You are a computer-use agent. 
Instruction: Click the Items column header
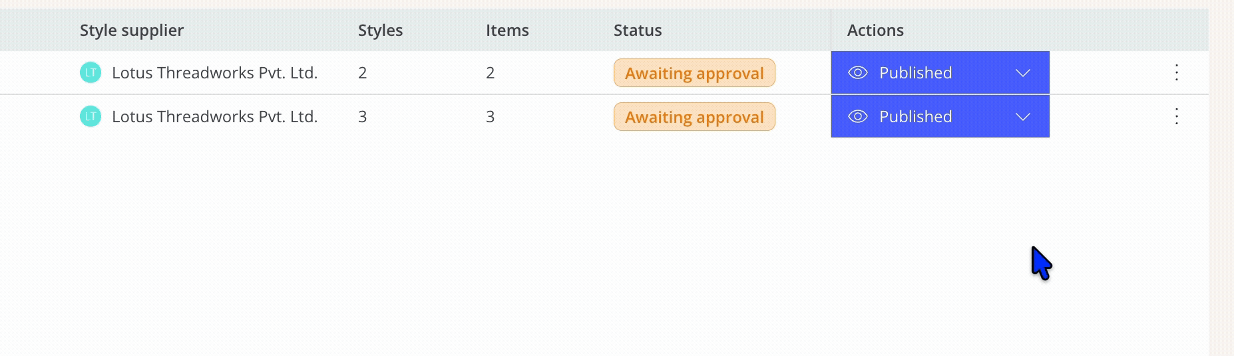pos(507,30)
